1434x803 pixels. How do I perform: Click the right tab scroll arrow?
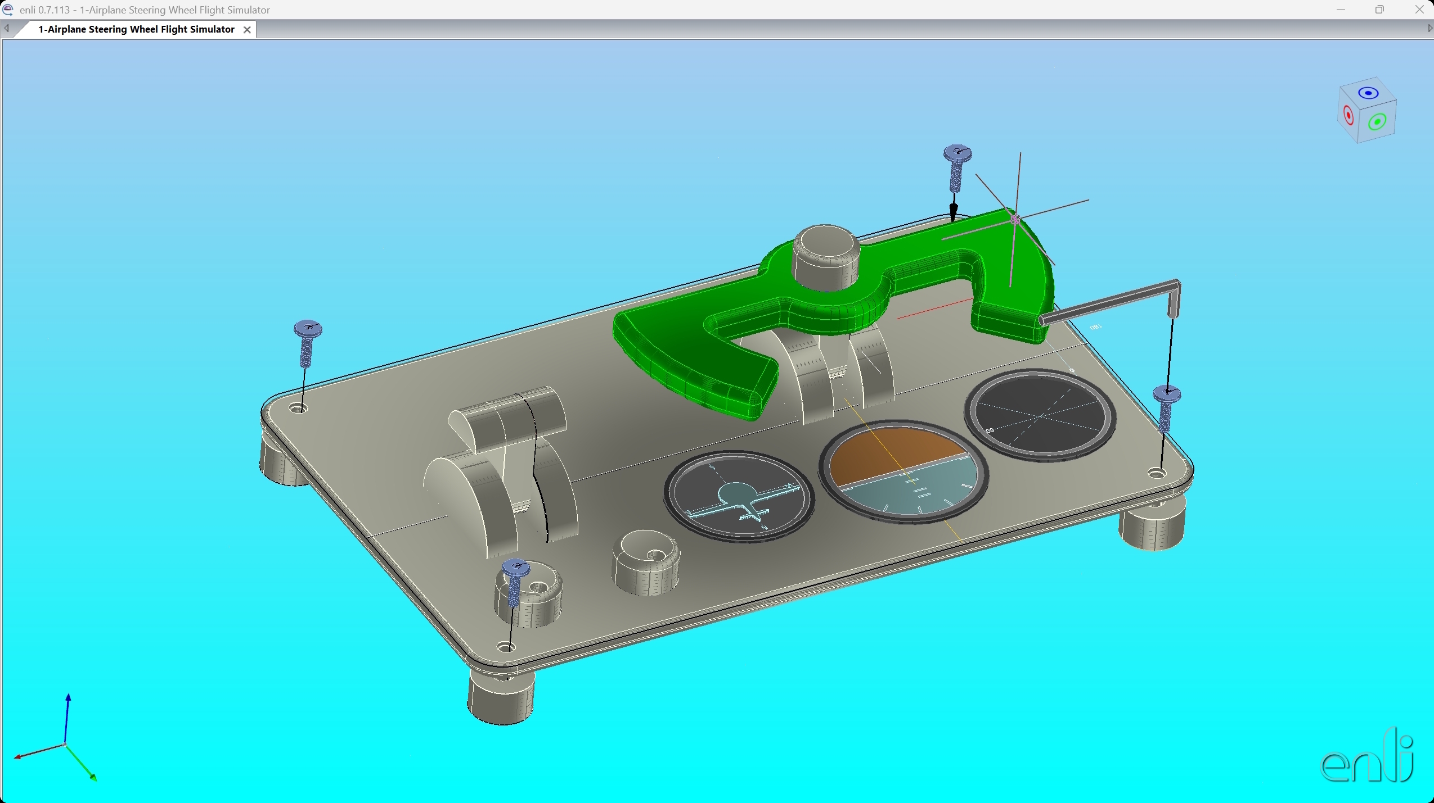(x=1429, y=28)
